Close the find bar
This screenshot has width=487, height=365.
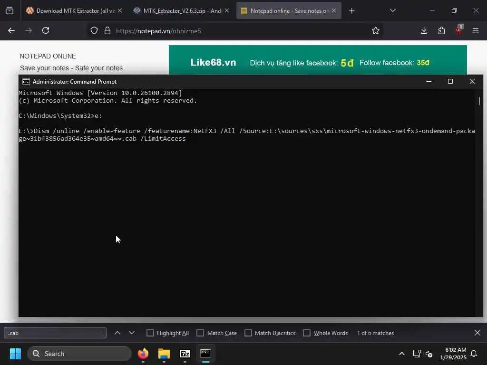point(477,333)
